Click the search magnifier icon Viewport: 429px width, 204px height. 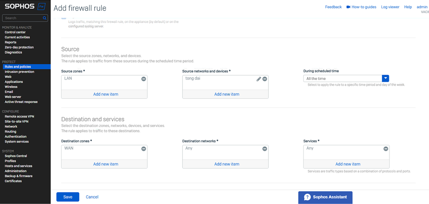tap(44, 18)
